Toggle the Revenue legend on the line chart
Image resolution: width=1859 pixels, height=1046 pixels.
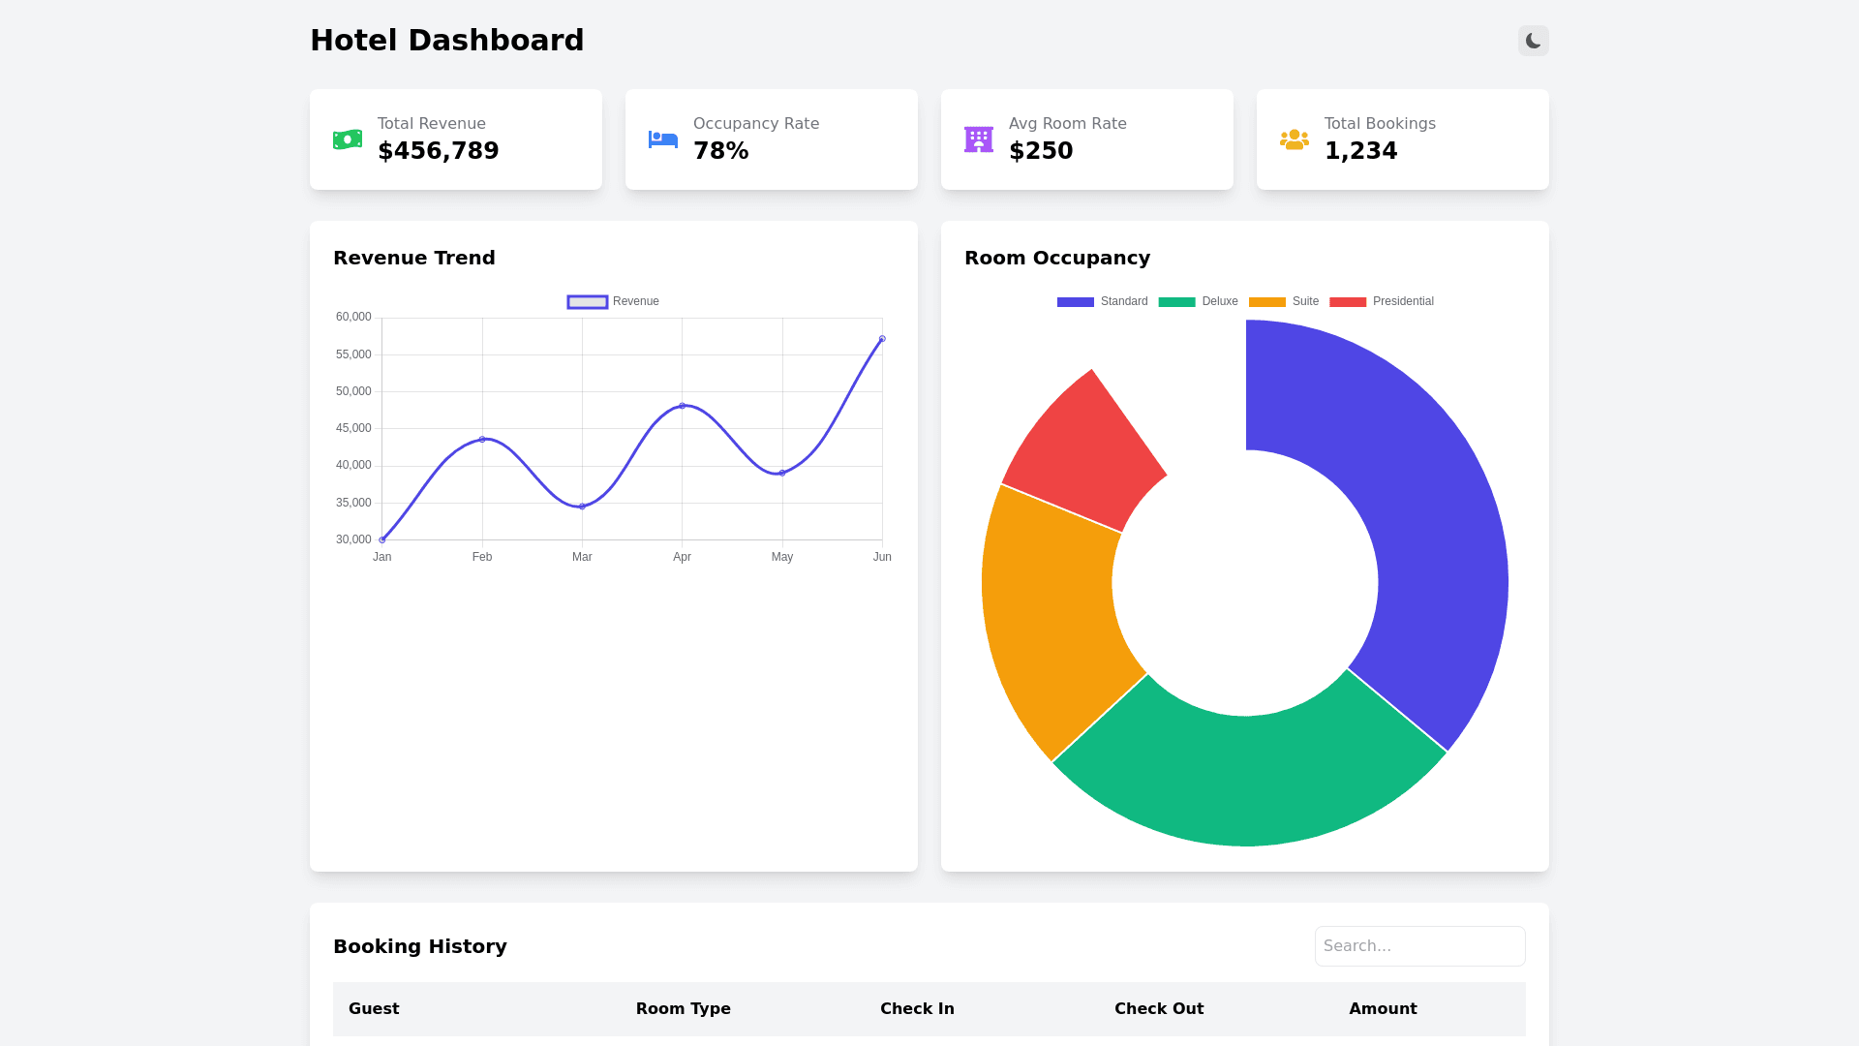[x=613, y=302]
